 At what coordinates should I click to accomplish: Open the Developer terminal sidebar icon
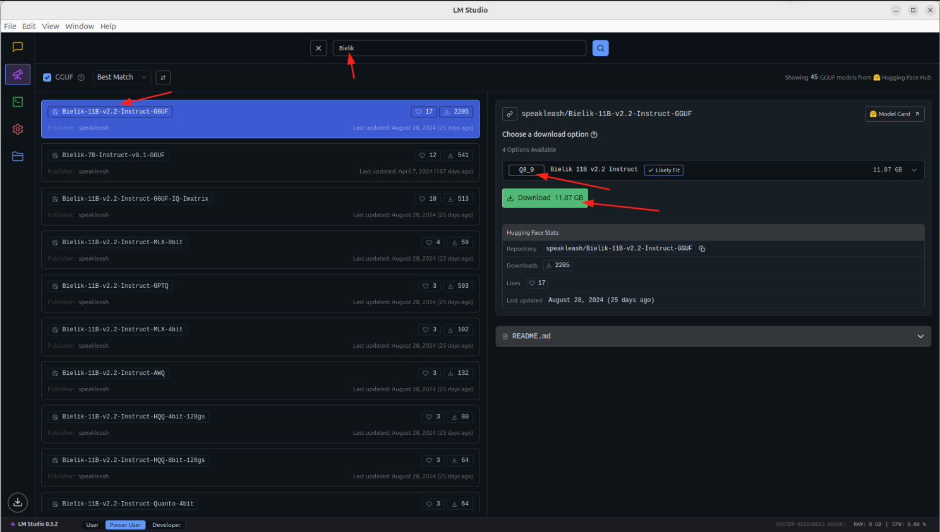click(x=18, y=102)
